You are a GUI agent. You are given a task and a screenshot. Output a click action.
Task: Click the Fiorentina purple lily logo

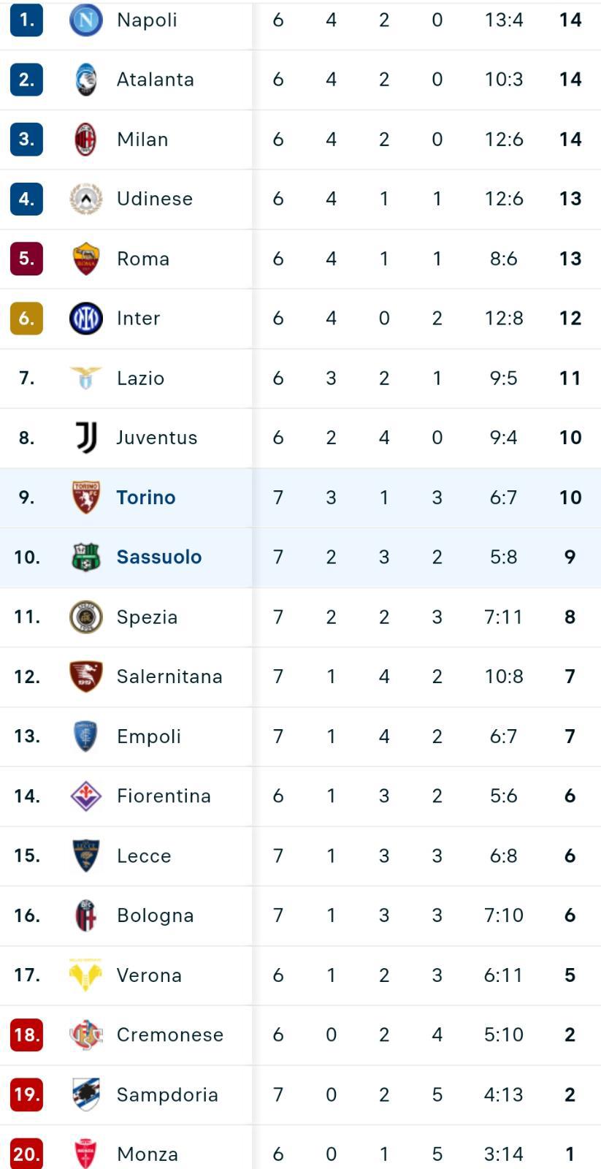pos(85,796)
